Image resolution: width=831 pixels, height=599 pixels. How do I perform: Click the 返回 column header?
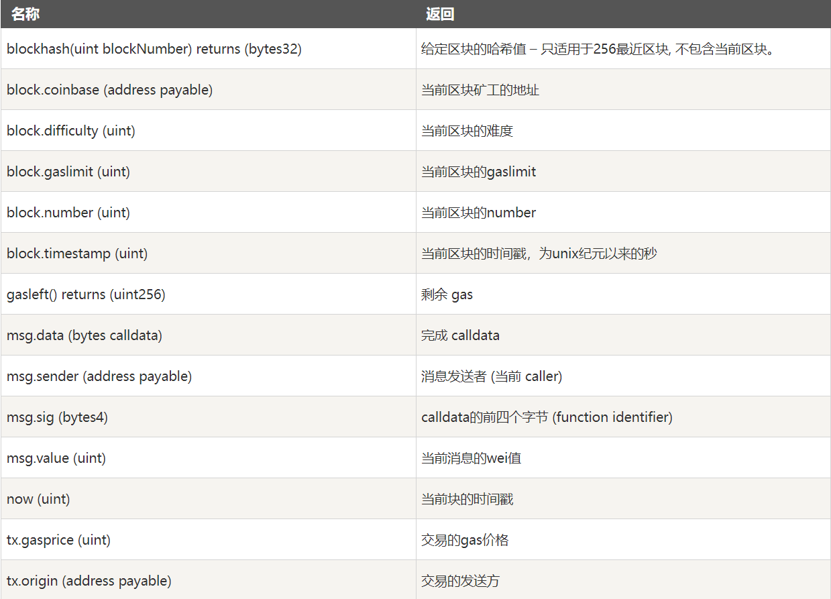point(440,14)
